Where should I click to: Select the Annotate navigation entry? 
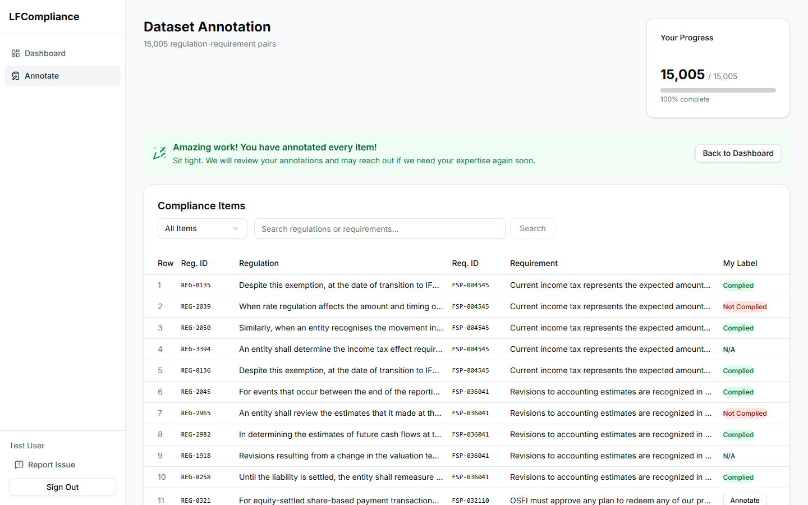click(42, 75)
